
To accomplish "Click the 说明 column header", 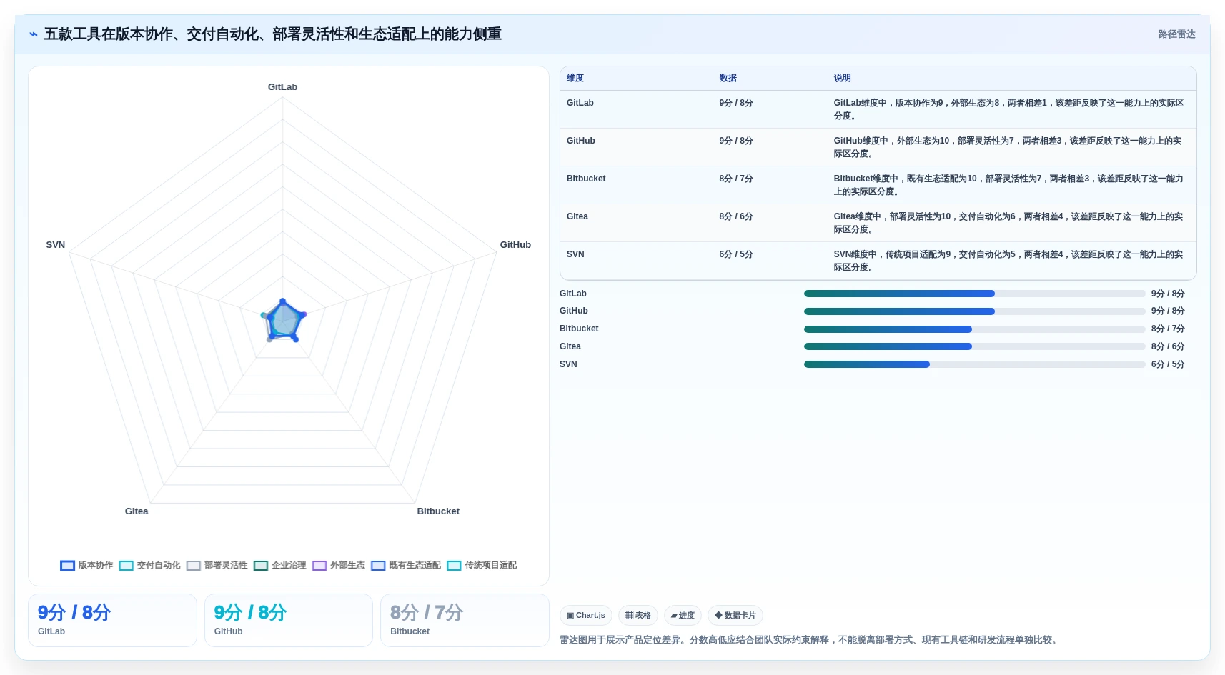I will coord(842,78).
